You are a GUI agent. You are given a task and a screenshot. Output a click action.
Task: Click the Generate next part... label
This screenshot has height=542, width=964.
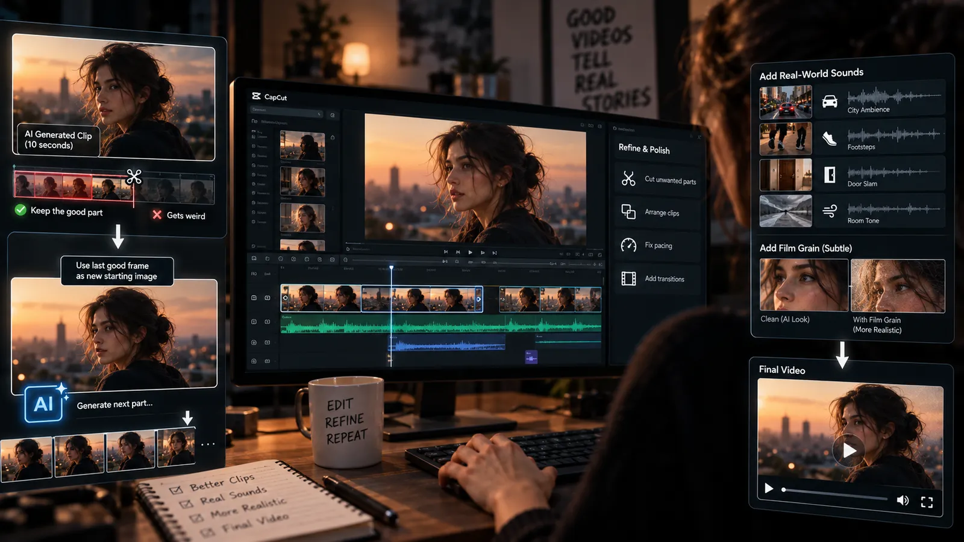pyautogui.click(x=114, y=404)
